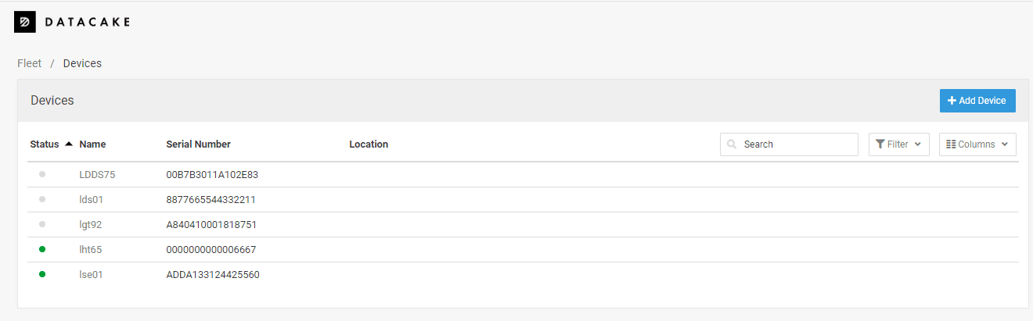Click the green status dot for lht65
1033x321 pixels.
(42, 249)
